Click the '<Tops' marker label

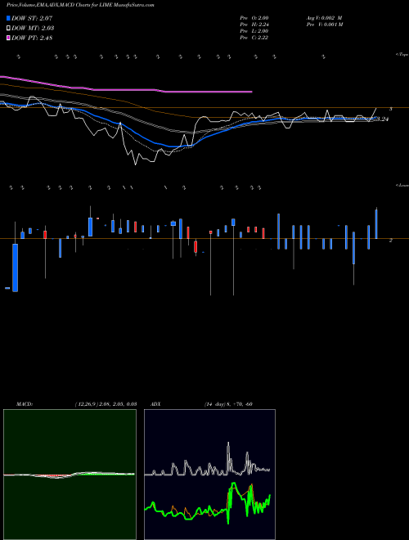tap(402, 55)
